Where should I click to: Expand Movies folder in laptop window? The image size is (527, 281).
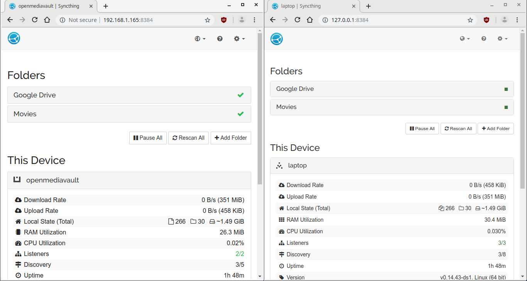[x=392, y=107]
